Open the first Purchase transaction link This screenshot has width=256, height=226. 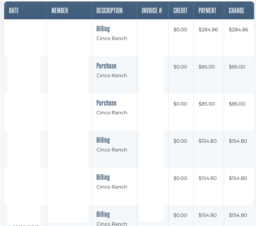click(106, 66)
